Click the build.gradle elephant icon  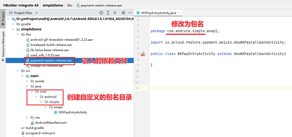(23, 128)
